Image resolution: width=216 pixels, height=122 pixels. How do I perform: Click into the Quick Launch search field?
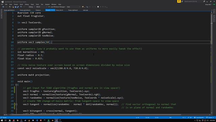(x=193, y=1)
